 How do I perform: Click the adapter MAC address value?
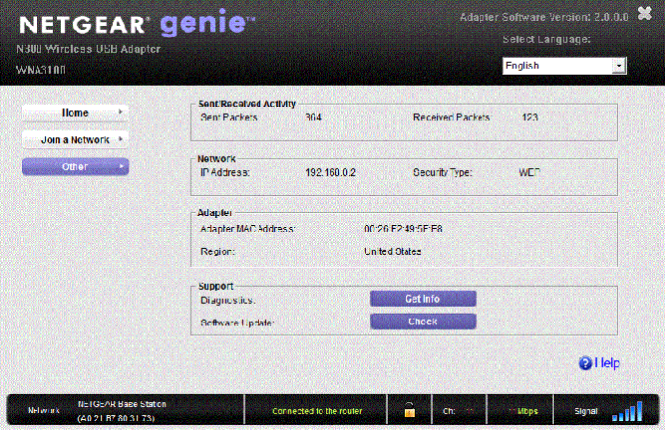(x=404, y=229)
